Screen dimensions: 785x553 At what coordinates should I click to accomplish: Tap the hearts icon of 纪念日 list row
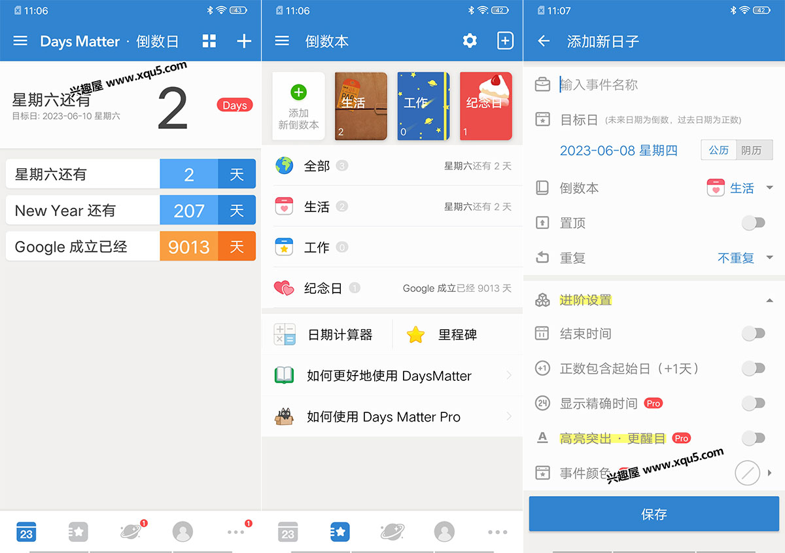285,288
